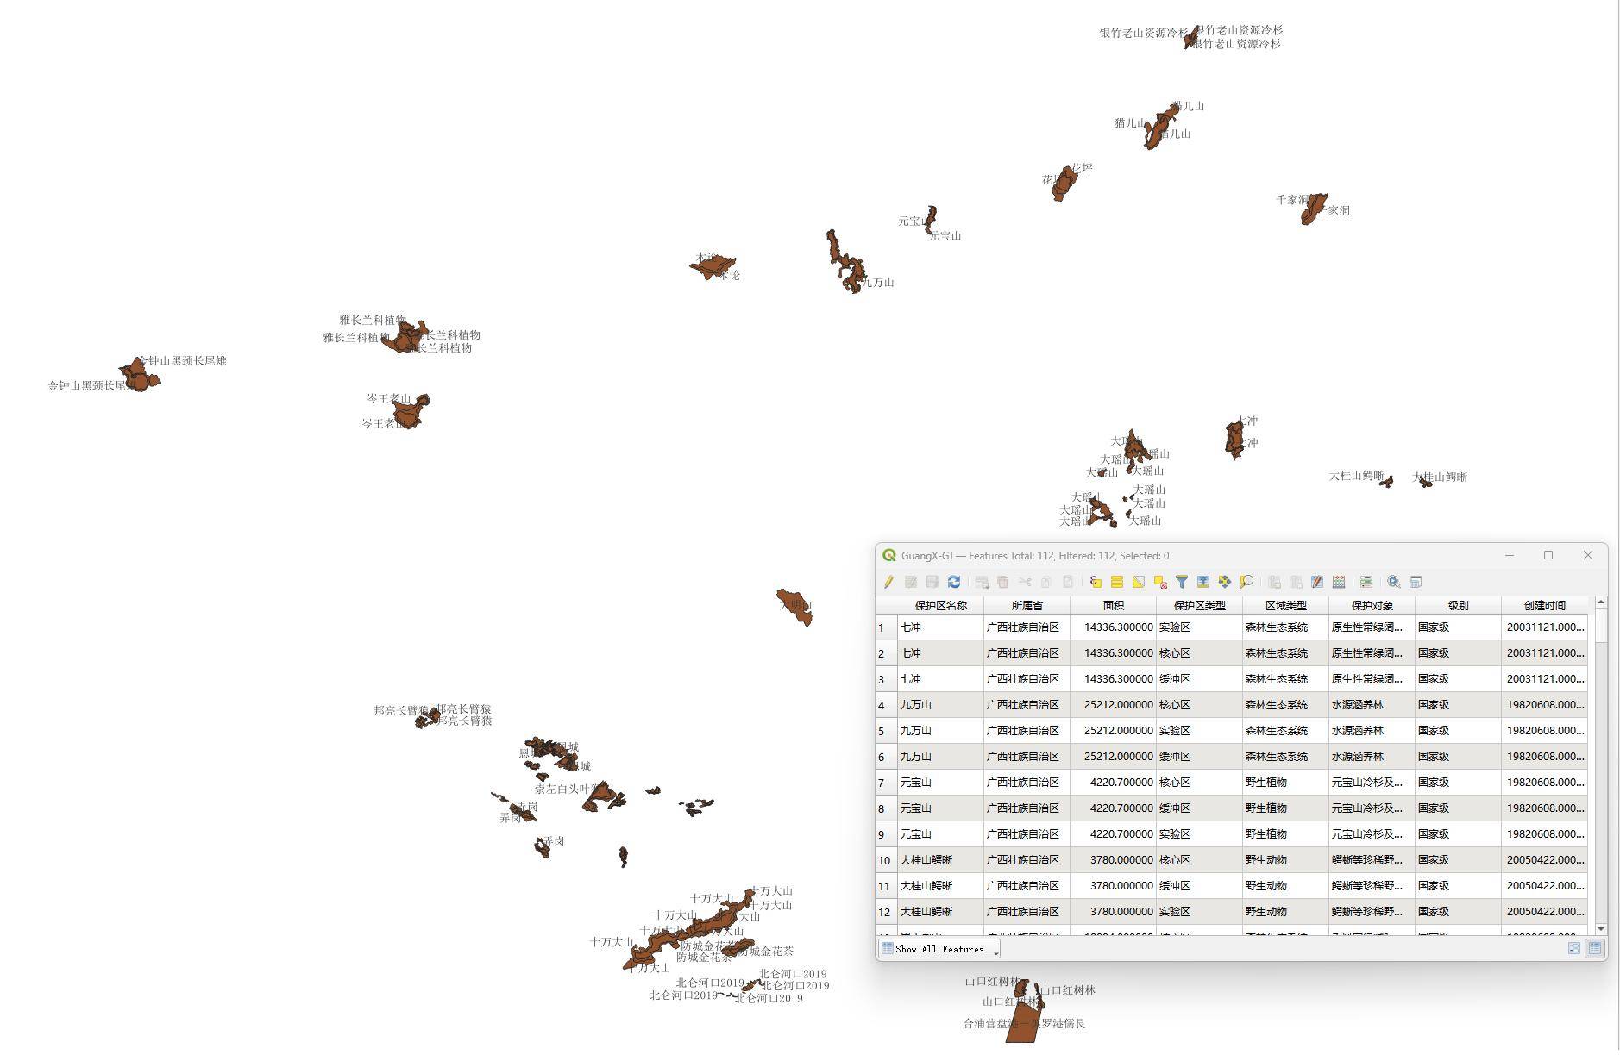
Task: Reload the attribute table
Action: click(954, 582)
